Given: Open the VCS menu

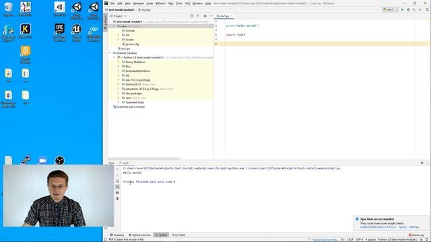Looking at the screenshot, I should click(187, 3).
